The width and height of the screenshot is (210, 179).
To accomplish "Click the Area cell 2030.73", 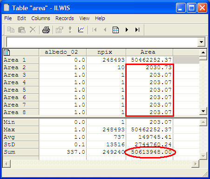I will pyautogui.click(x=149, y=67).
